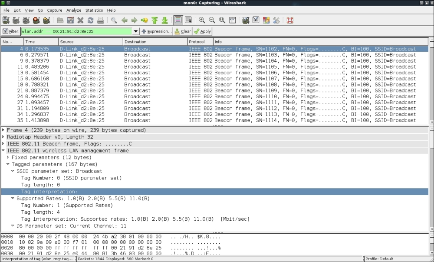Image resolution: width=434 pixels, height=262 pixels.
Task: Open the View menu
Action: 29,10
